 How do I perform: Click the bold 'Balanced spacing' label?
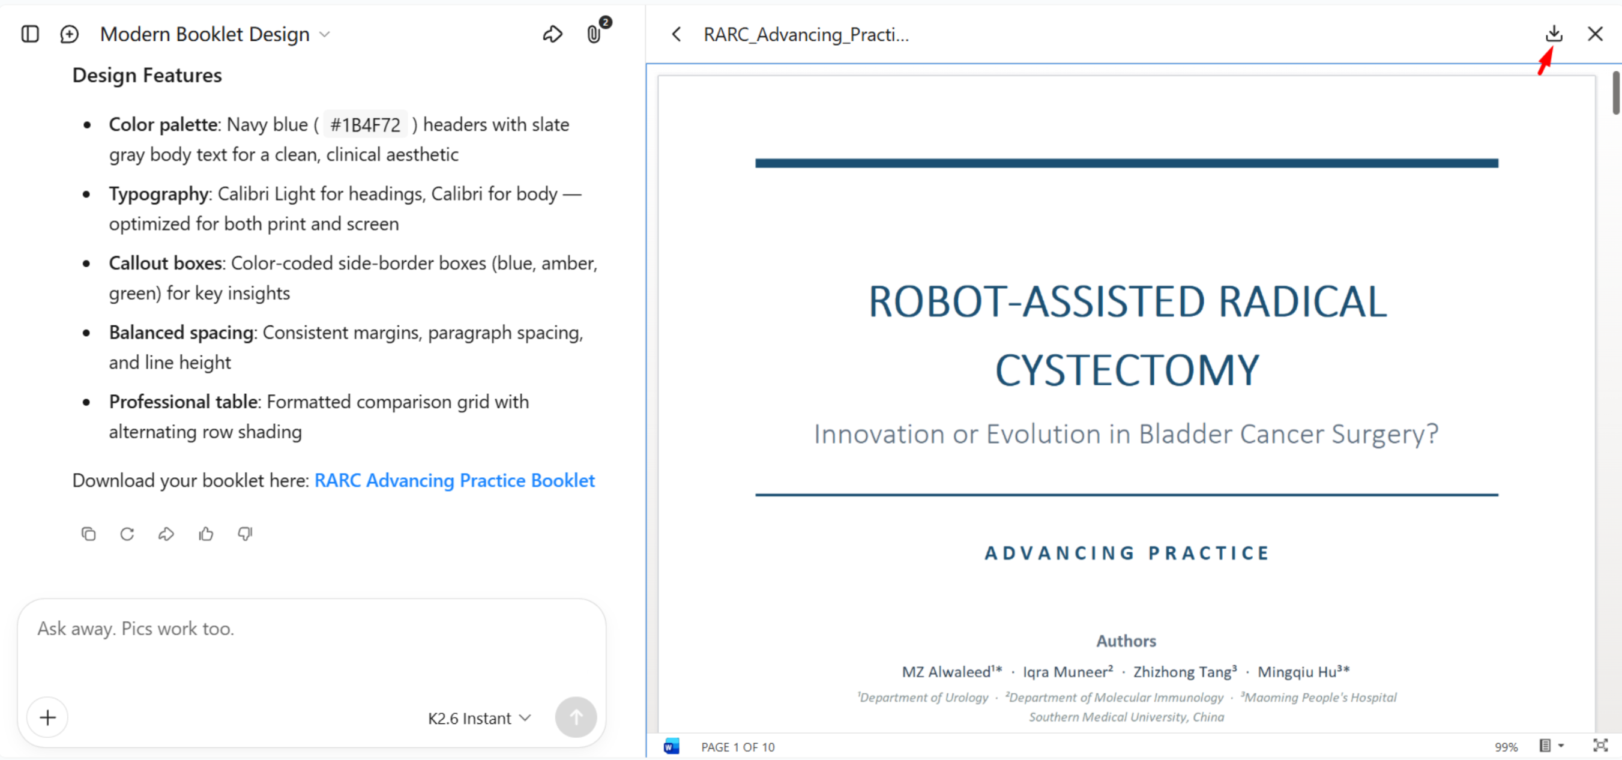[x=181, y=333]
